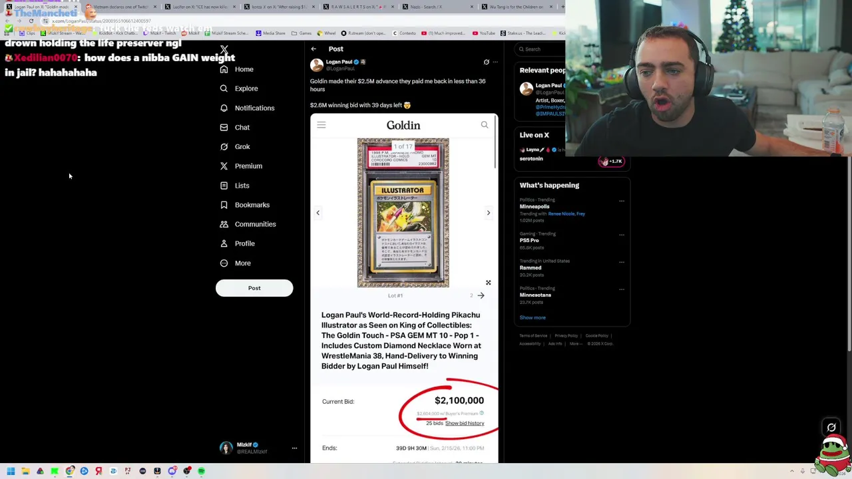Click the Goldin search magnifier icon

click(485, 125)
